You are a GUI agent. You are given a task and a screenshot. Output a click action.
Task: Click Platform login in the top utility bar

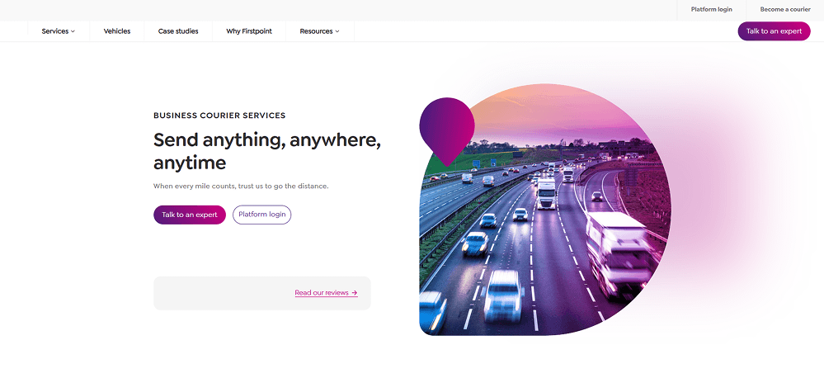coord(712,9)
